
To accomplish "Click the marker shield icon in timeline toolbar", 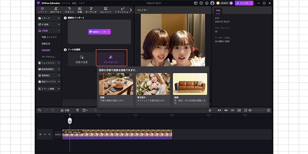I will tap(77, 110).
